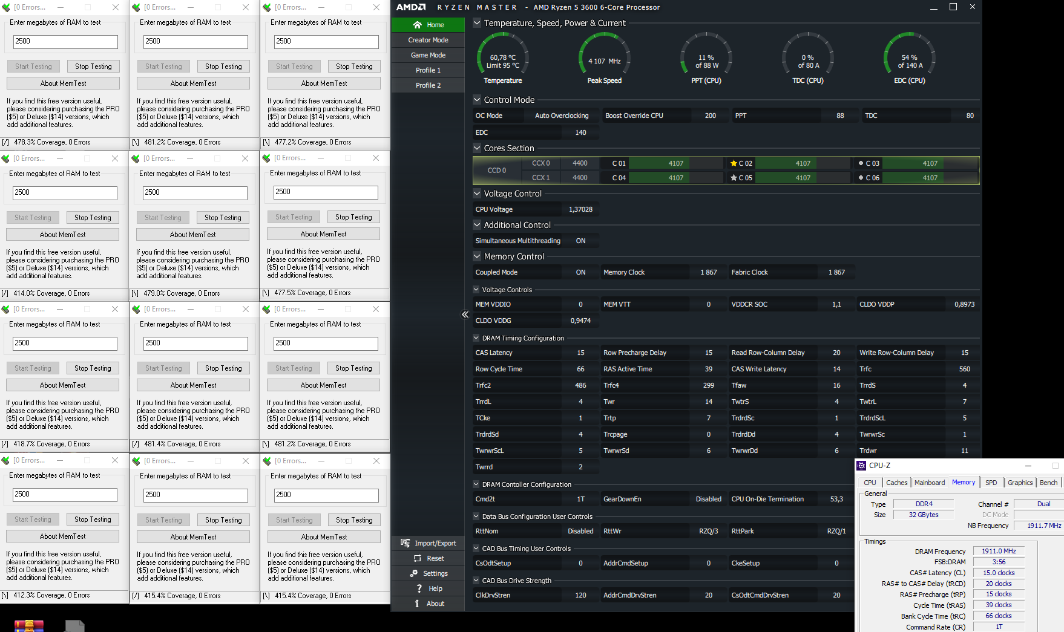Collapse the Voltage Control section
This screenshot has width=1064, height=632.
(x=477, y=194)
